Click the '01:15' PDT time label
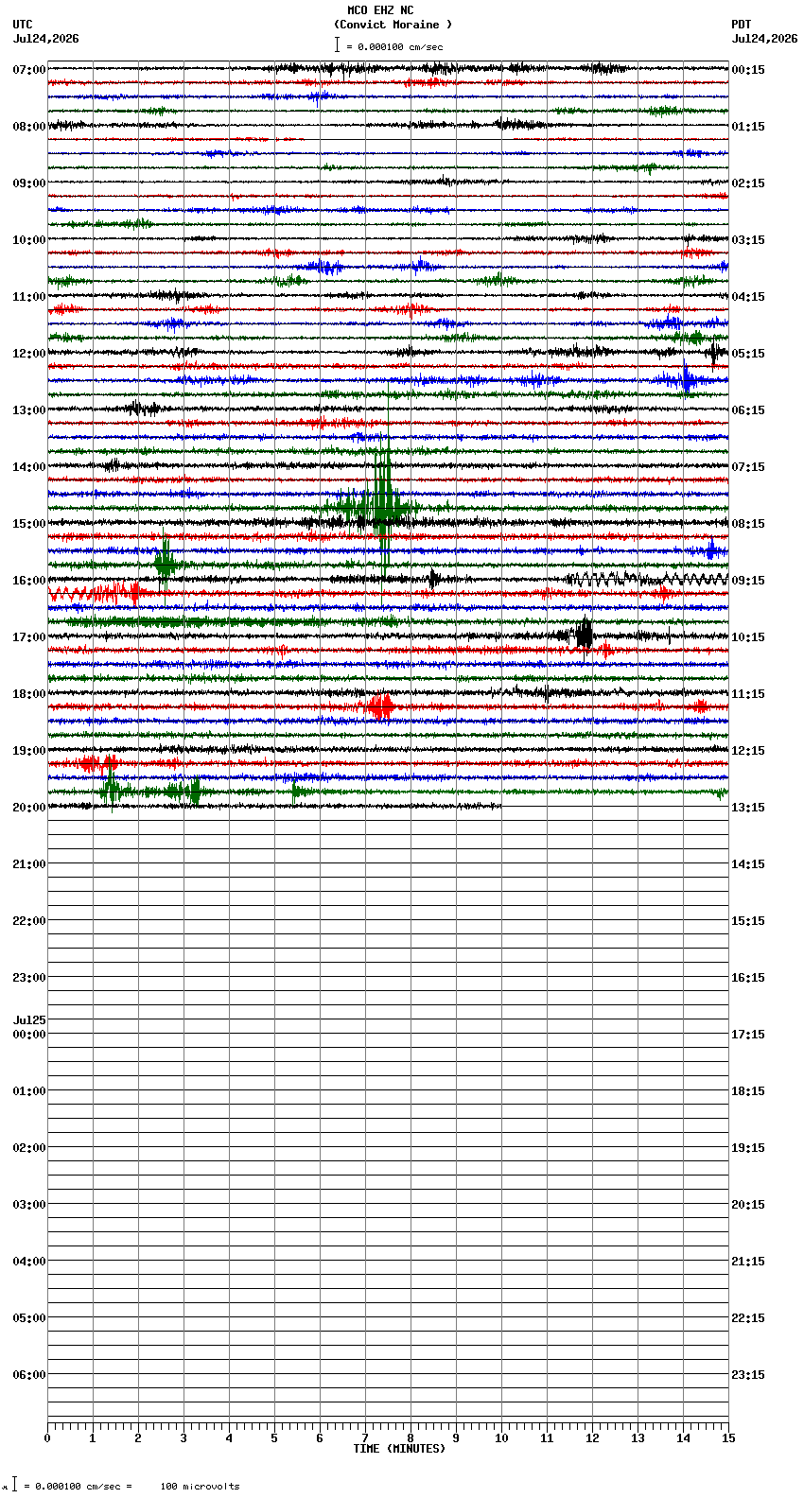This screenshot has height=1498, width=804. pos(748,127)
